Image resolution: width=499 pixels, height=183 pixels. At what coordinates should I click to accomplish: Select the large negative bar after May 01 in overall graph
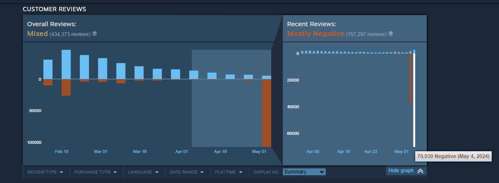tap(266, 113)
